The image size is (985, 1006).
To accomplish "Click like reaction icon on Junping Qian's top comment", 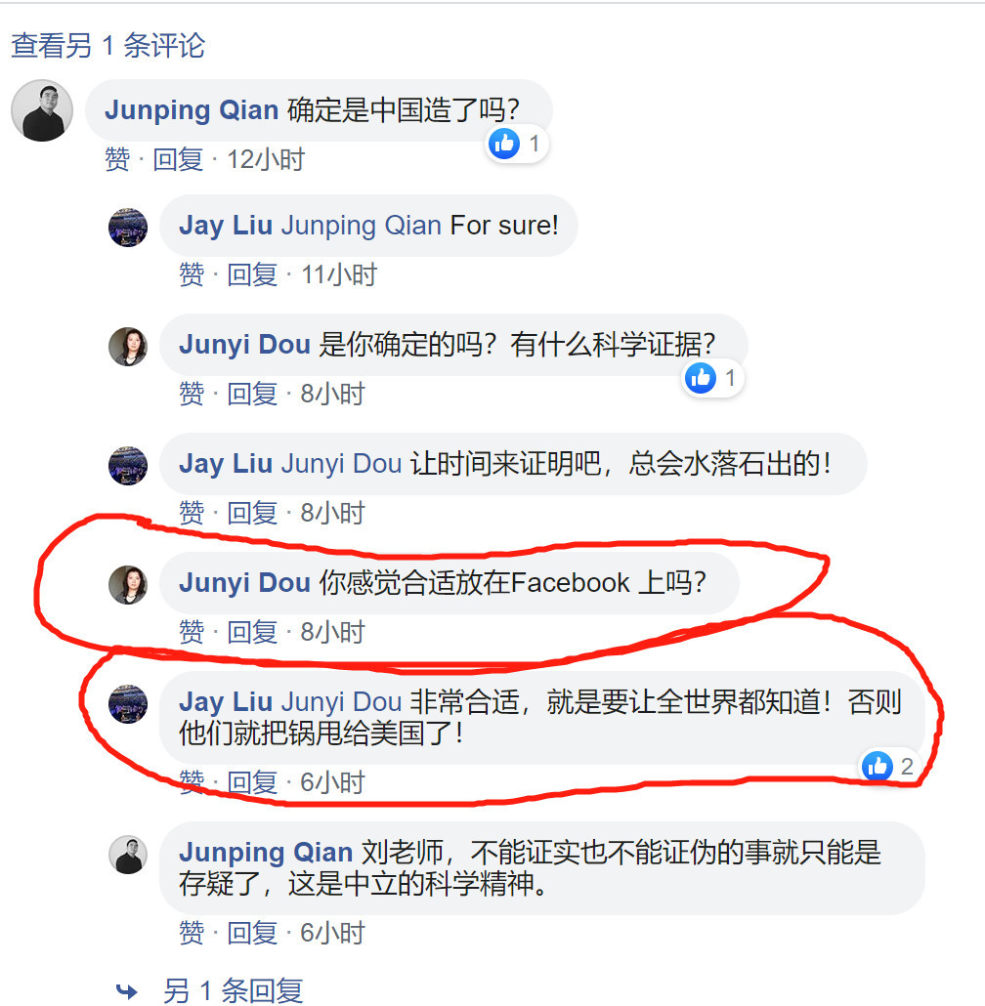I will coord(503,143).
